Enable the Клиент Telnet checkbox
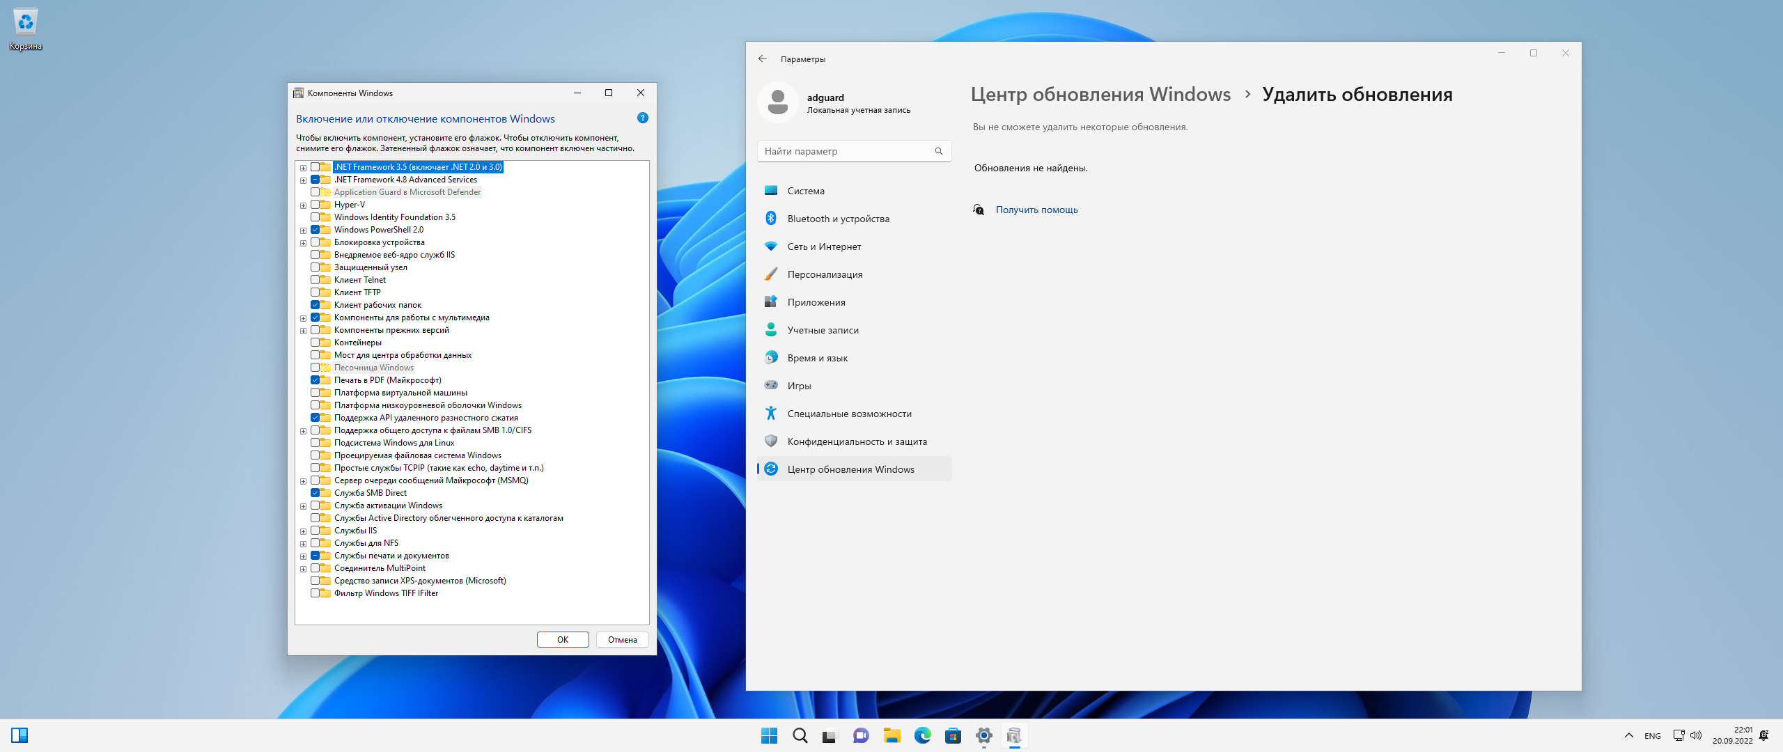This screenshot has width=1783, height=752. [316, 280]
